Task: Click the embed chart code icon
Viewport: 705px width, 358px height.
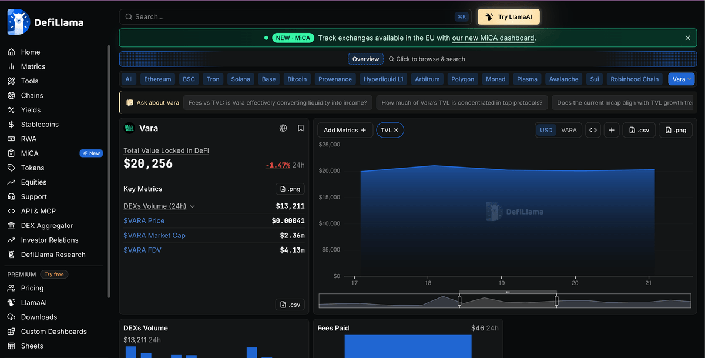Action: tap(593, 130)
